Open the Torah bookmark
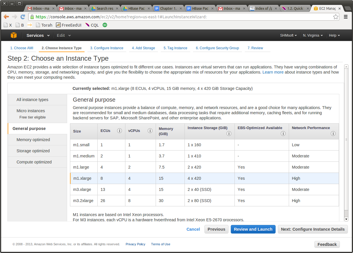The image size is (353, 253). (44, 25)
